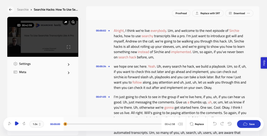Click highlighted word 'everybody'
Screen dimensions: 267x136
[158, 31]
